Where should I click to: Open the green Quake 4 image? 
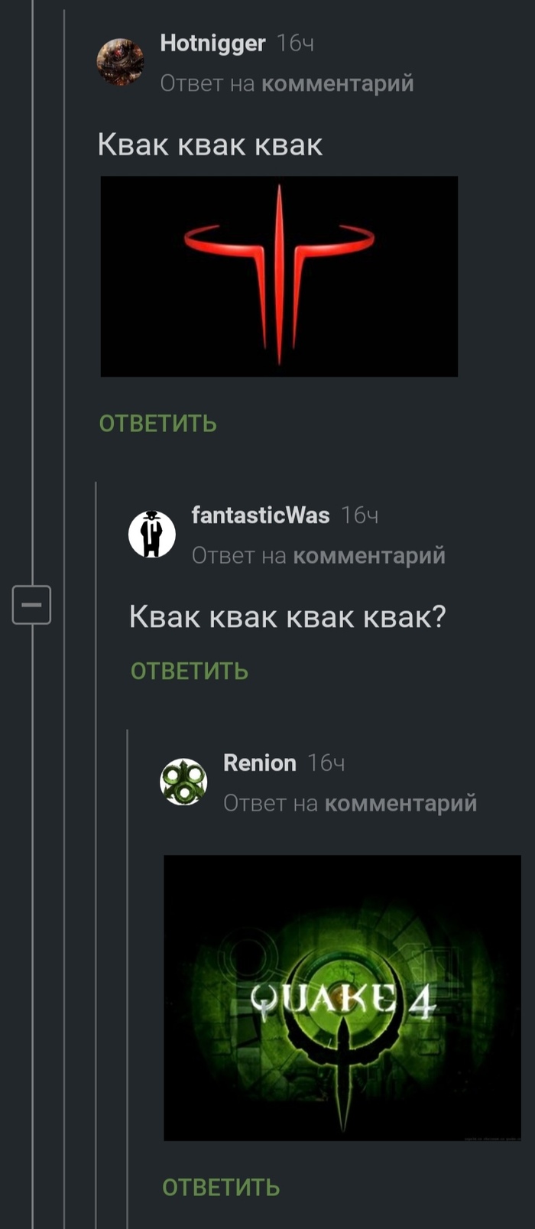[x=342, y=998]
